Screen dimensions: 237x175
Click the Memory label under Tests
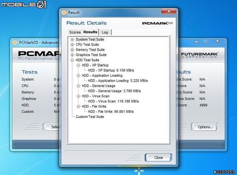28,92
